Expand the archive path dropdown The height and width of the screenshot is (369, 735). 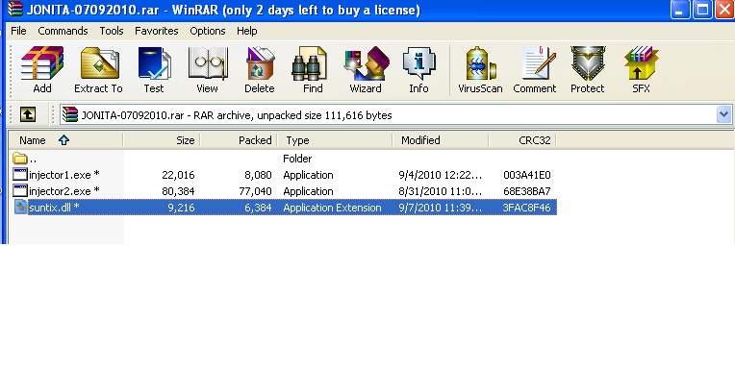[x=723, y=114]
